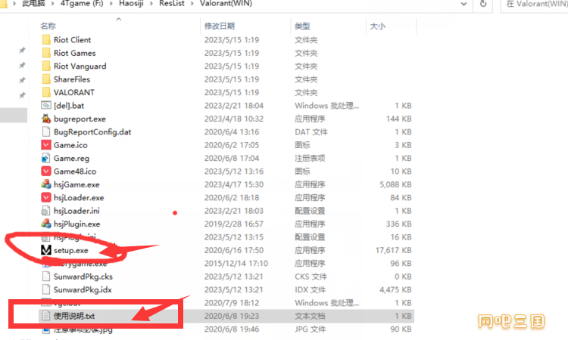Select the Riot Vanguard folder icon
568x340 pixels.
point(46,66)
